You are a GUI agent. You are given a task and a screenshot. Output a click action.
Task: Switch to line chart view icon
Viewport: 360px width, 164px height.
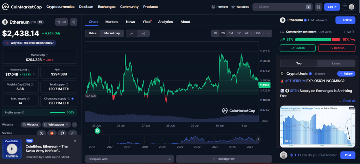pos(132,33)
